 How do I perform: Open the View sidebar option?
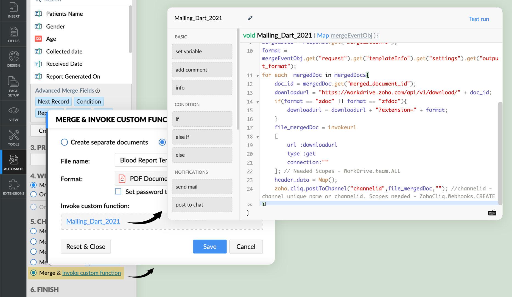[x=13, y=113]
